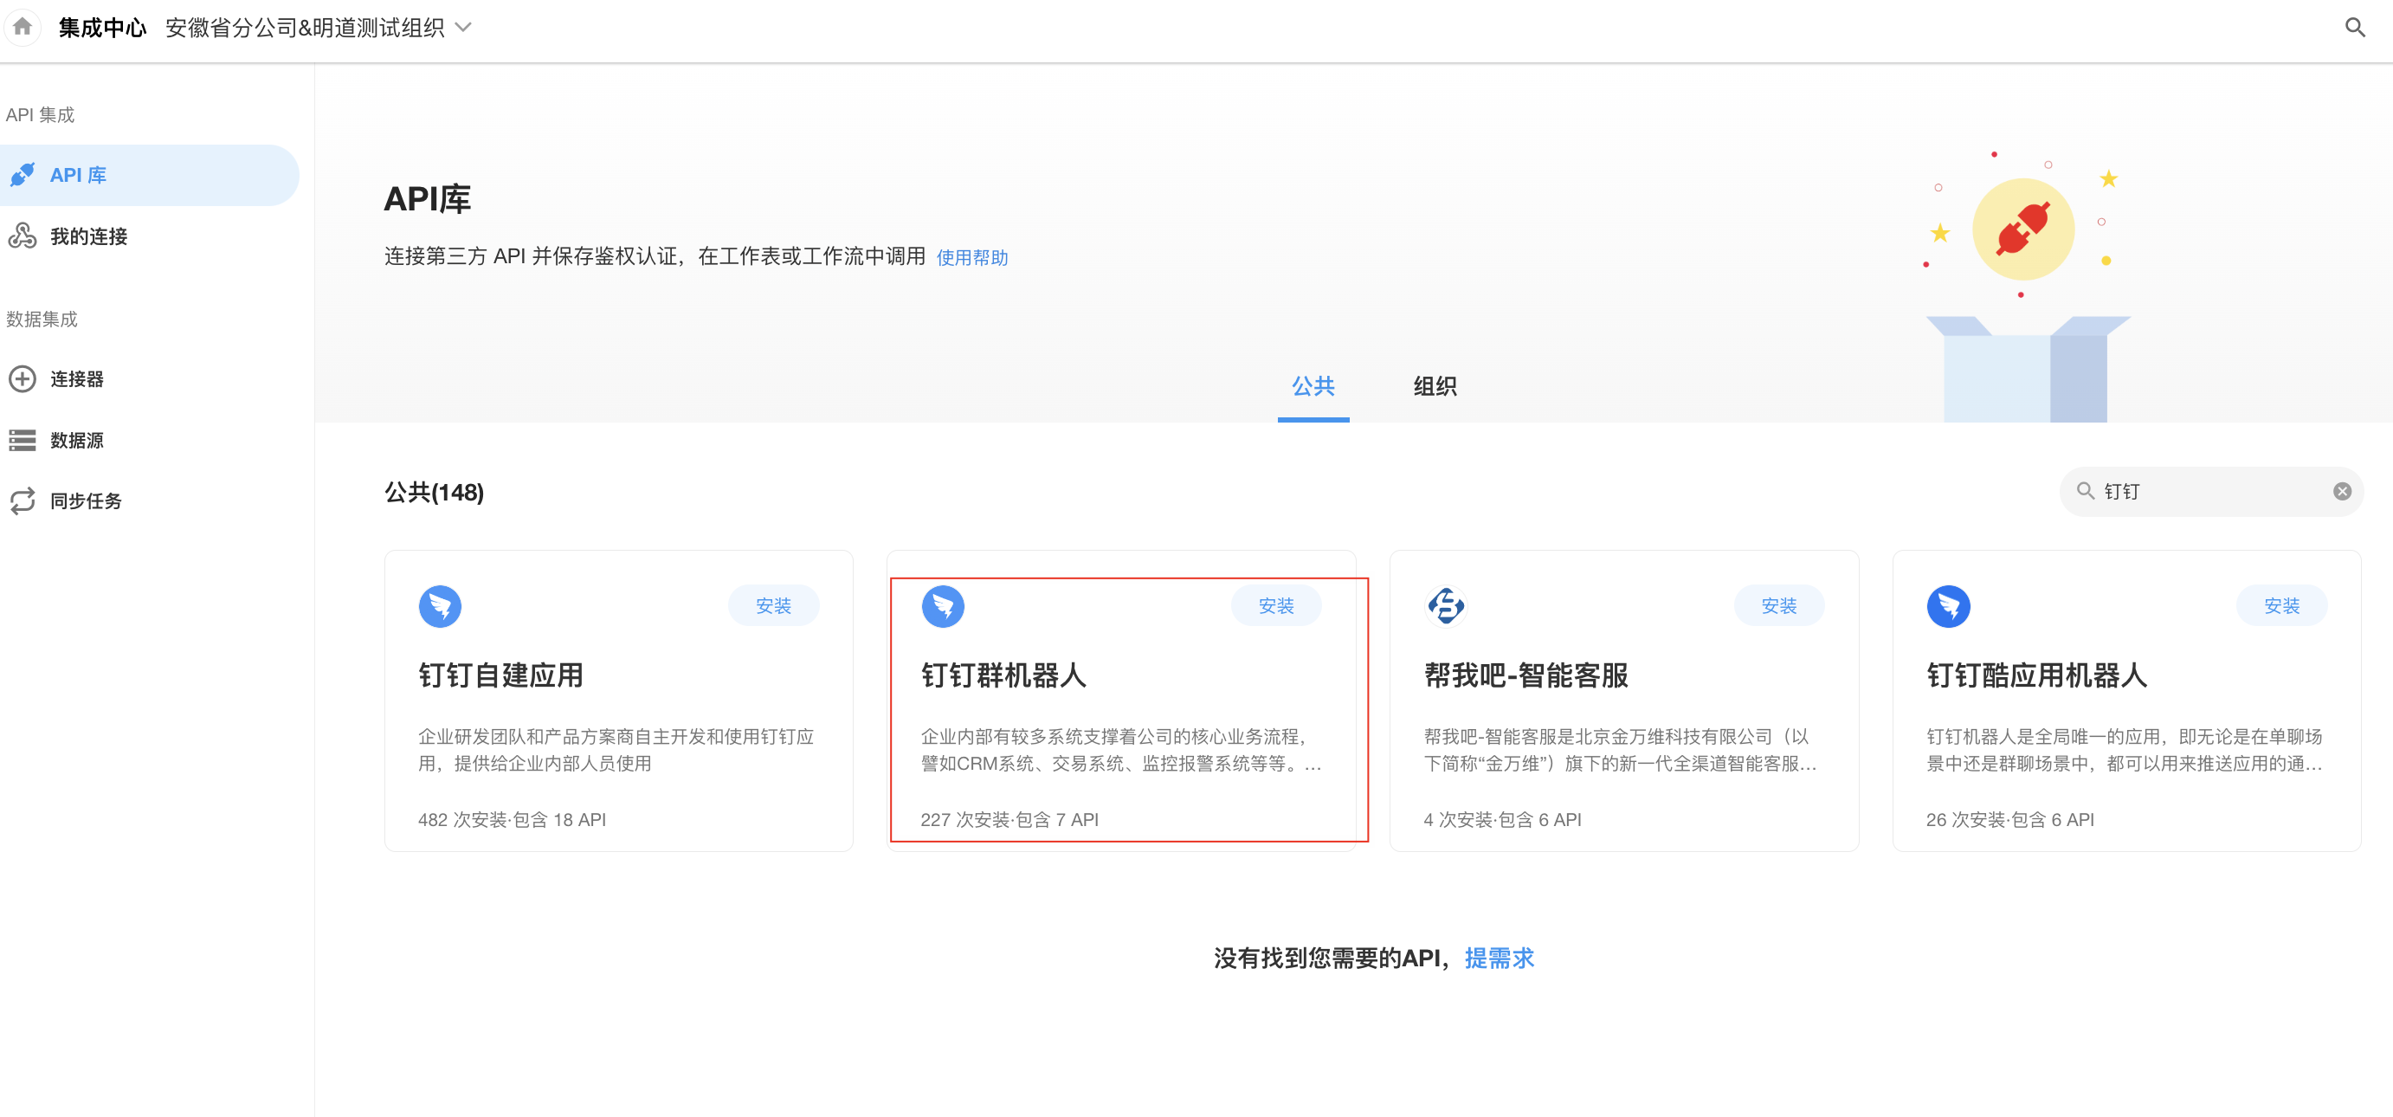The width and height of the screenshot is (2393, 1117).
Task: Click the 帮我吧-智能客服 logo icon
Action: 1446,606
